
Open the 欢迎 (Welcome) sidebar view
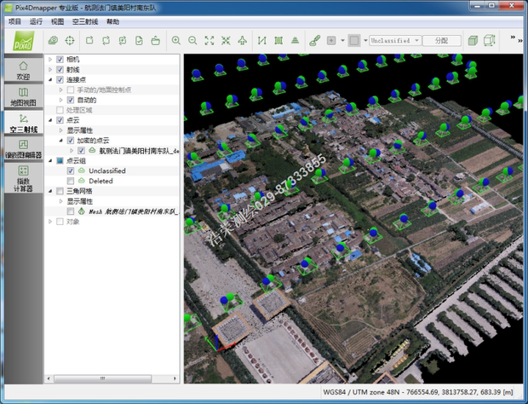(23, 70)
